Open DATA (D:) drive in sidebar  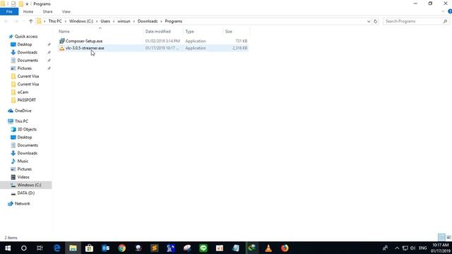click(25, 193)
